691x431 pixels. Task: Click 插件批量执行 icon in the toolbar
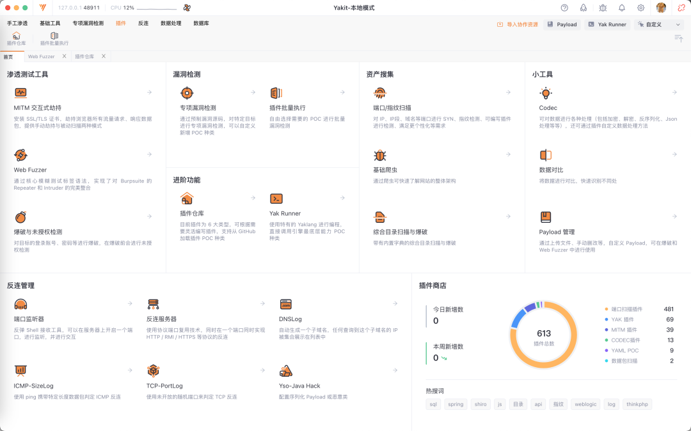point(54,36)
